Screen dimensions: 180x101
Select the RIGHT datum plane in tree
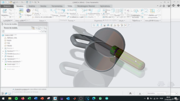pos(9,40)
